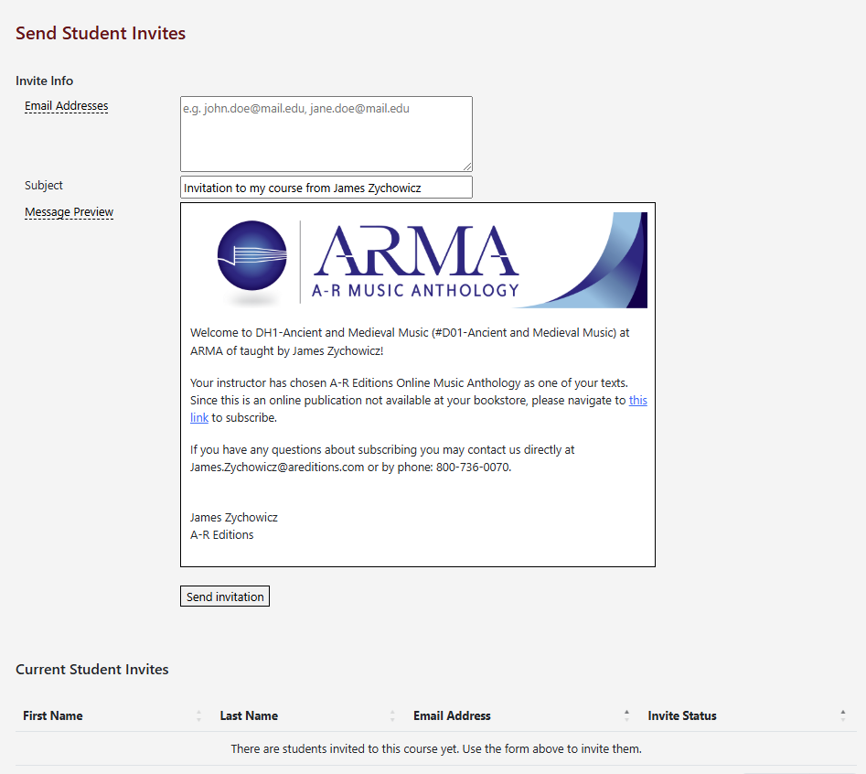The image size is (866, 774).
Task: Click the ARMA Music Anthology banner image
Action: coord(419,260)
